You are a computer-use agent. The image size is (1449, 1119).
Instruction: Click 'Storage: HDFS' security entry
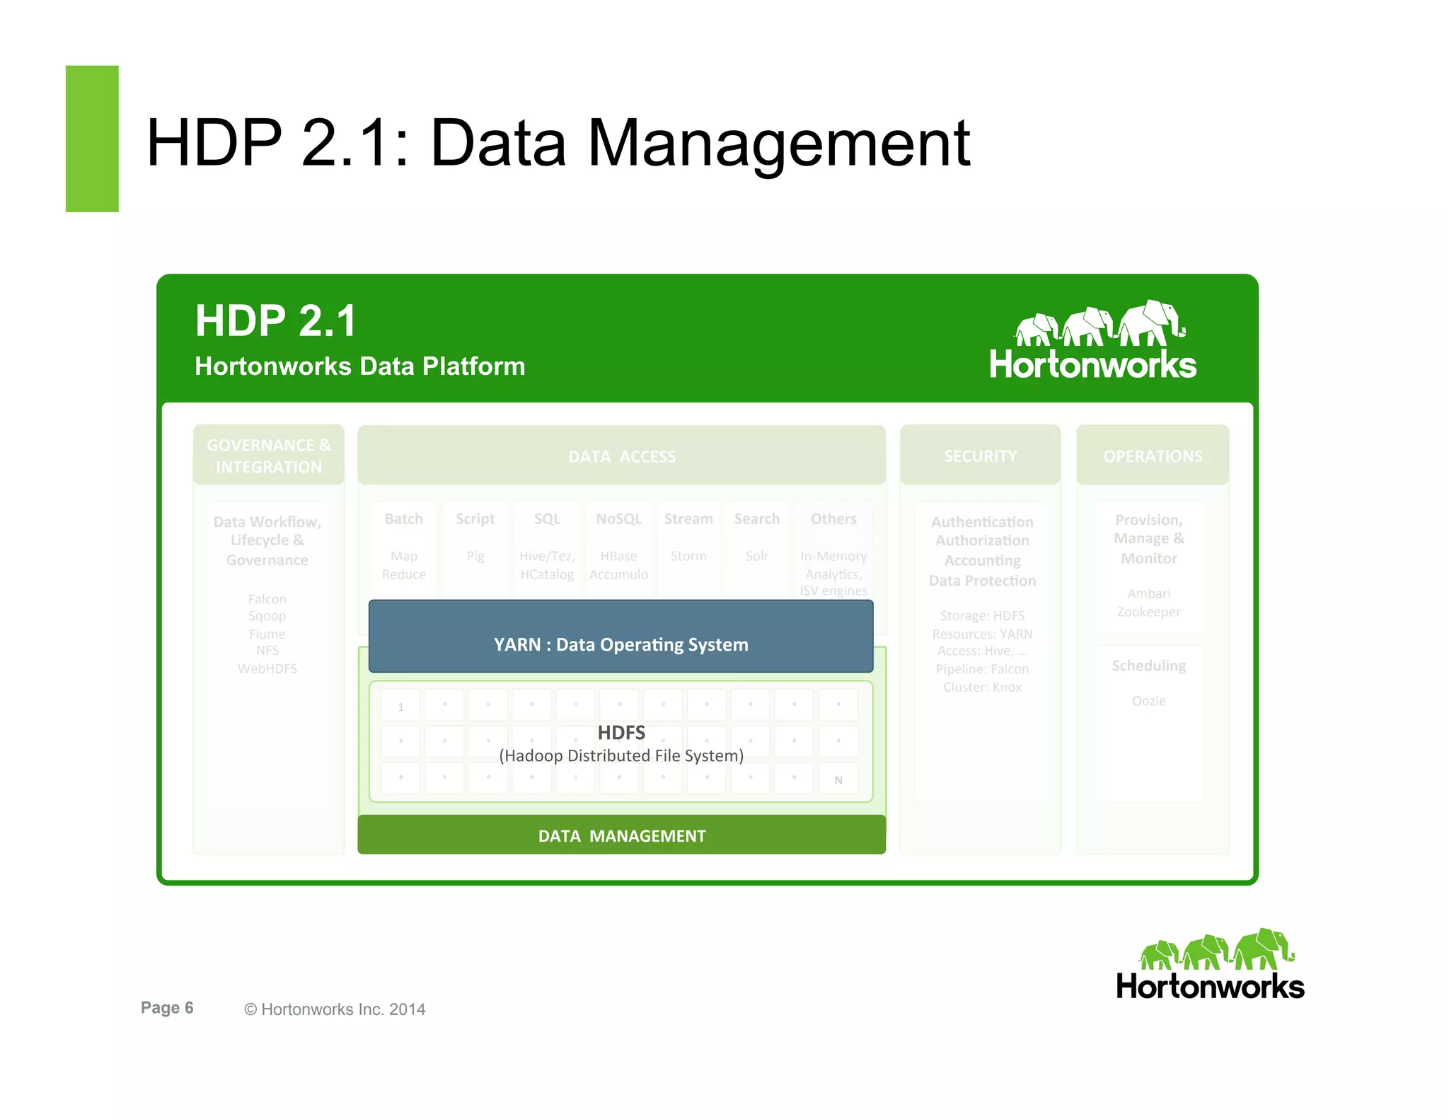point(982,616)
